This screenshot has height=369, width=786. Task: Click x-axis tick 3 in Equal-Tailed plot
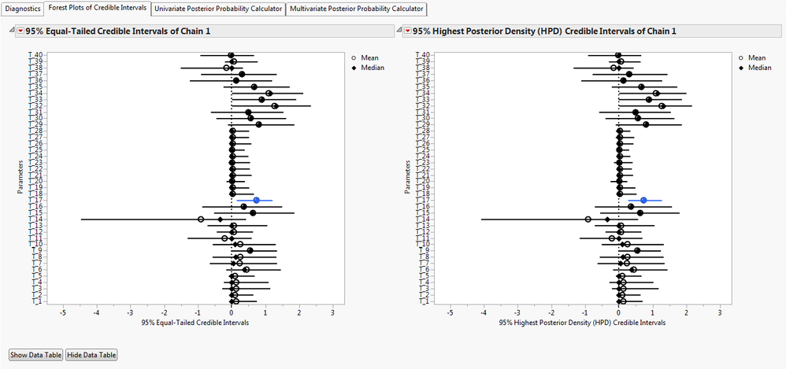tap(333, 312)
